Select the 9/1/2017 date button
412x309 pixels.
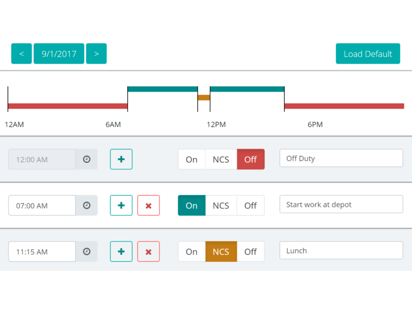pyautogui.click(x=58, y=54)
